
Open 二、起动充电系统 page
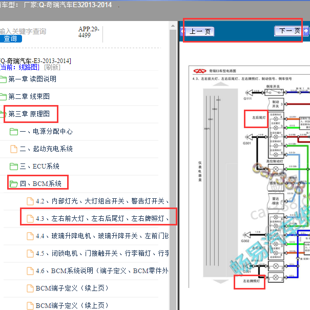click(x=46, y=149)
